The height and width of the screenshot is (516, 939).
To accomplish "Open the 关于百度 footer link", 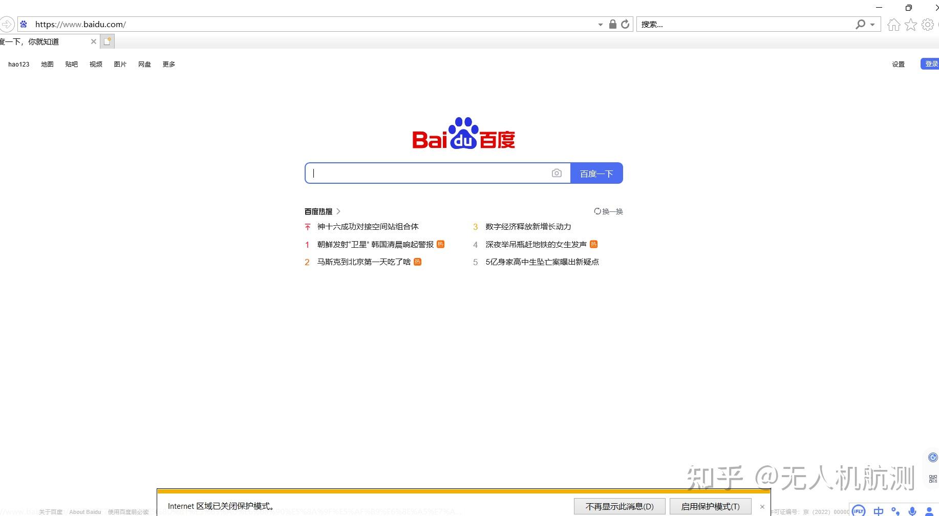I will pyautogui.click(x=50, y=512).
